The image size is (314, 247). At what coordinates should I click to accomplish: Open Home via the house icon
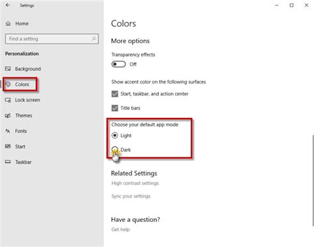[8, 23]
